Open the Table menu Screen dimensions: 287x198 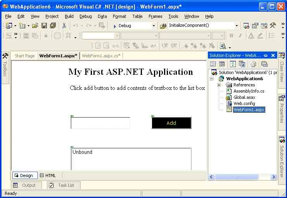tap(137, 16)
